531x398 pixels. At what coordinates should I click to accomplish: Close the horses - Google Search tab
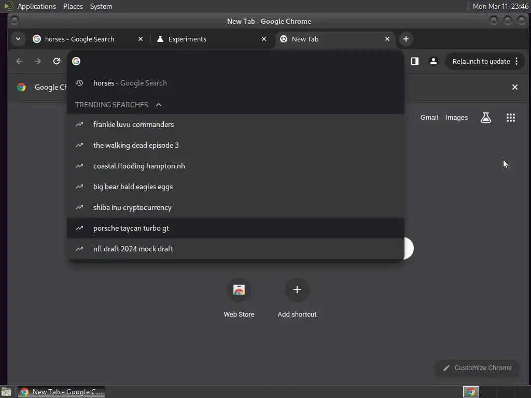coord(141,39)
